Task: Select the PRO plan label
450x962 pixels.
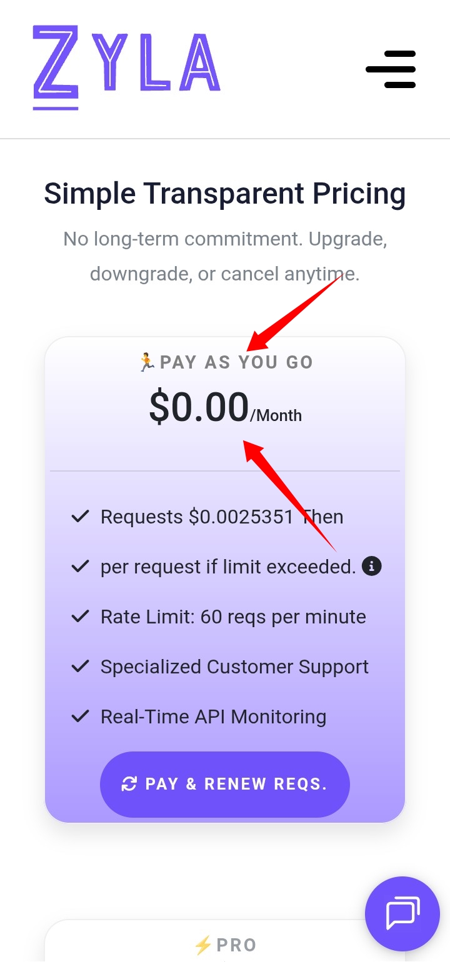Action: (236, 946)
